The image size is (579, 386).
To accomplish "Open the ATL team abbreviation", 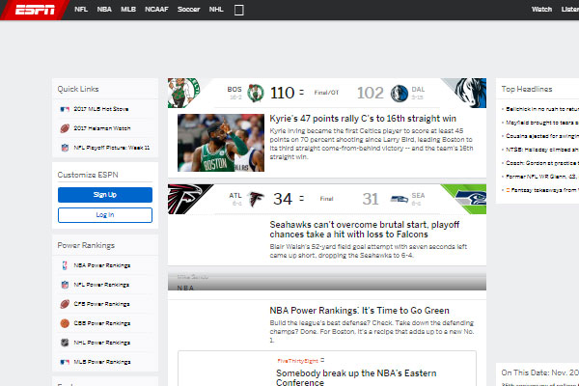I will [x=235, y=196].
